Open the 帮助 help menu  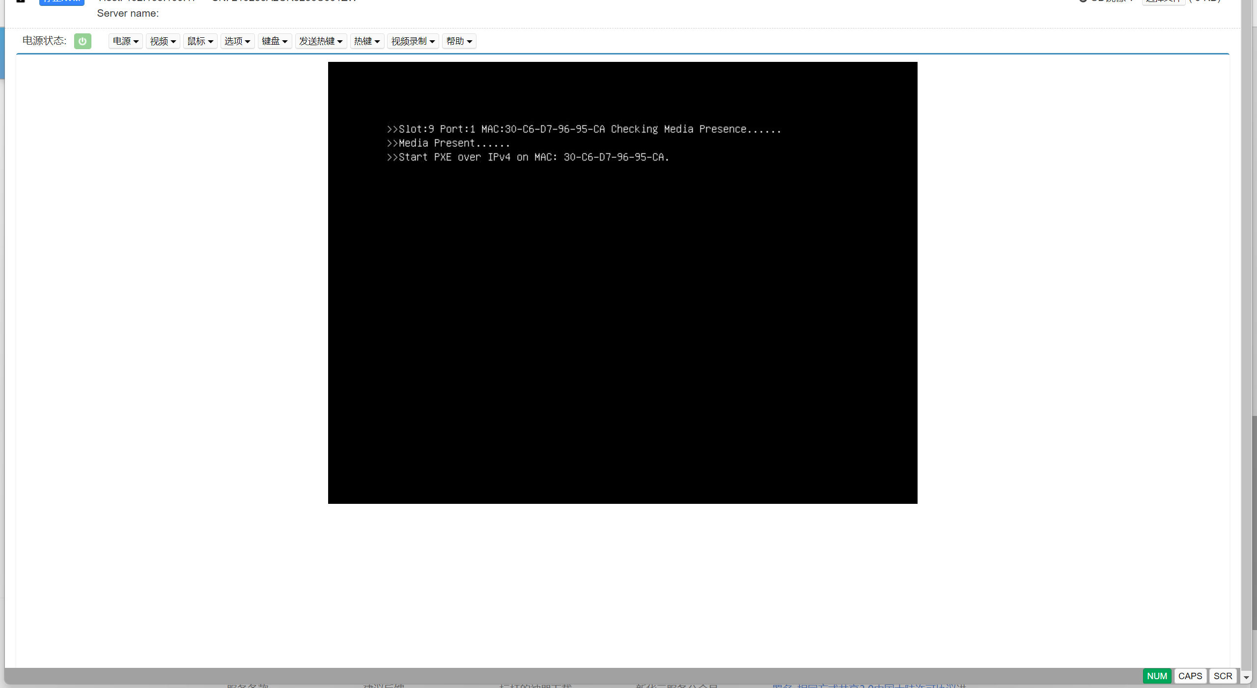click(459, 41)
